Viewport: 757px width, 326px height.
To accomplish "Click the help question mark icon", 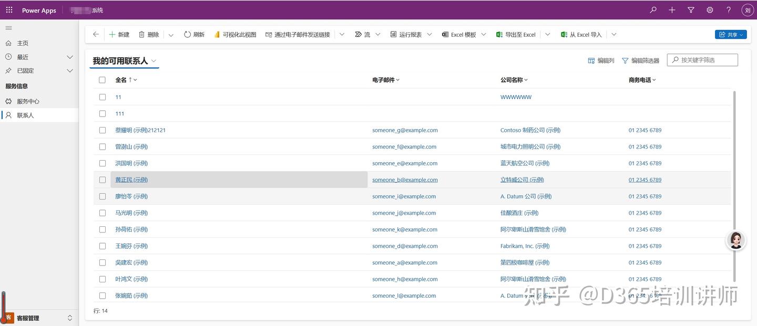I will click(729, 10).
